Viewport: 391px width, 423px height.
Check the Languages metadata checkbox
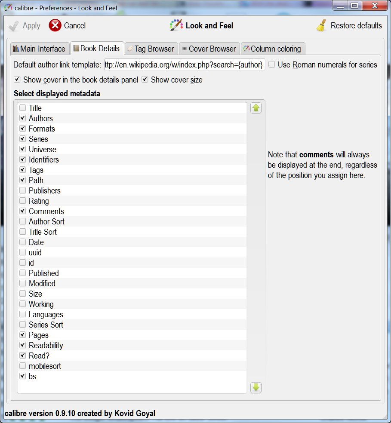(x=23, y=314)
